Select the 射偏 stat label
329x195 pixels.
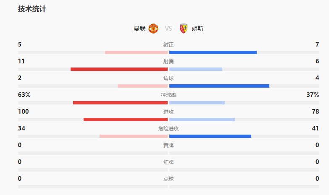pyautogui.click(x=168, y=62)
